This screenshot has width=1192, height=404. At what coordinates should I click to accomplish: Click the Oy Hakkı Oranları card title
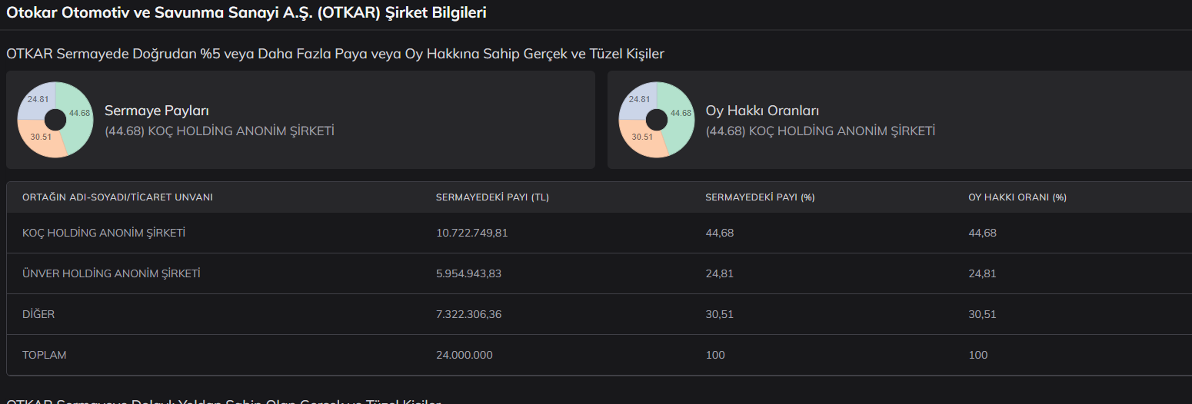pos(762,111)
